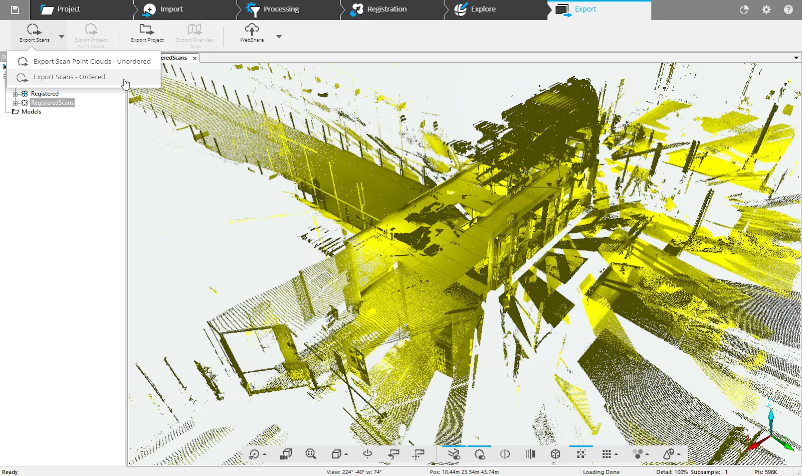Click the Export Project button
The width and height of the screenshot is (802, 476).
(x=147, y=33)
